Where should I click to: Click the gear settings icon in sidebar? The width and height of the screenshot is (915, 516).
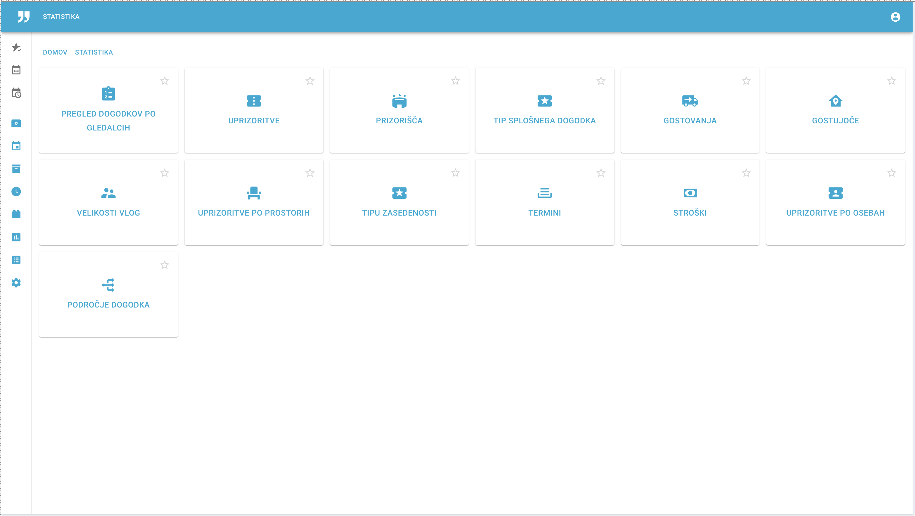coord(16,283)
